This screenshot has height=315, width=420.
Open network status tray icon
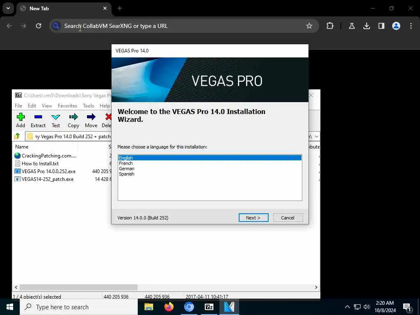(357, 307)
